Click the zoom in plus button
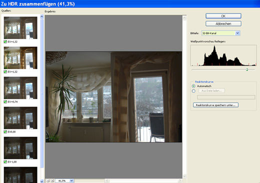260x183 pixels. pos(52,180)
